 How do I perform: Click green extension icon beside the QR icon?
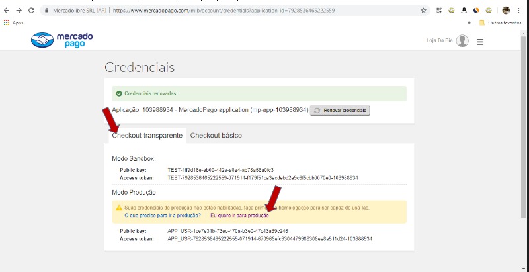[x=452, y=11]
